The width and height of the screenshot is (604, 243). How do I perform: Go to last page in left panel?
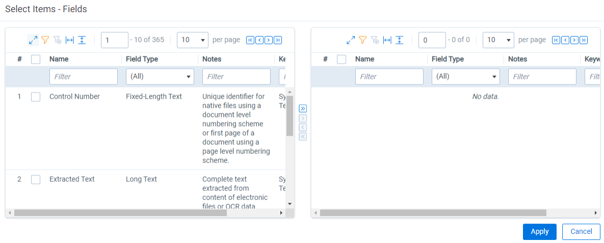tap(278, 40)
